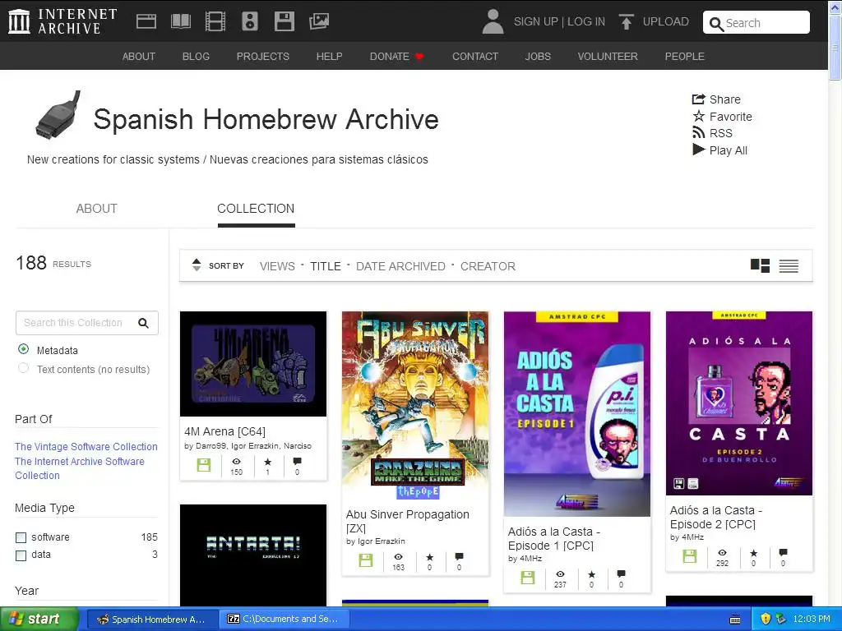Open the Video film strip icon
This screenshot has height=631, width=842.
215,21
